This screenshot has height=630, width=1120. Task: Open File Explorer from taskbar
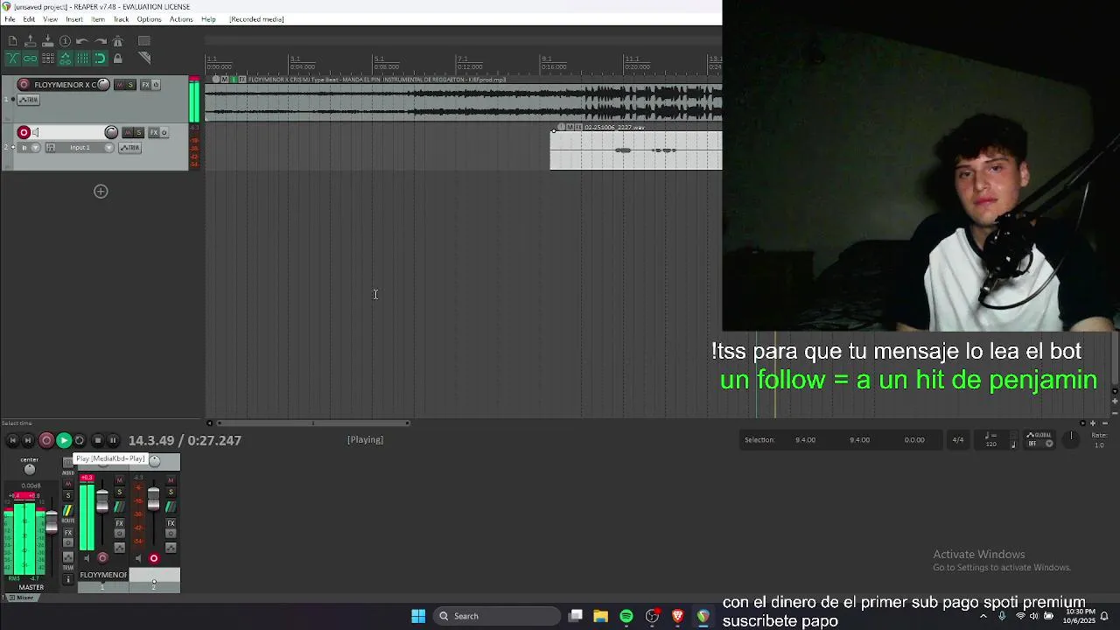(x=600, y=616)
